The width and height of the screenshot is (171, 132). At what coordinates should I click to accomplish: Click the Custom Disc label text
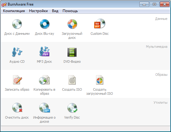pyautogui.click(x=99, y=34)
